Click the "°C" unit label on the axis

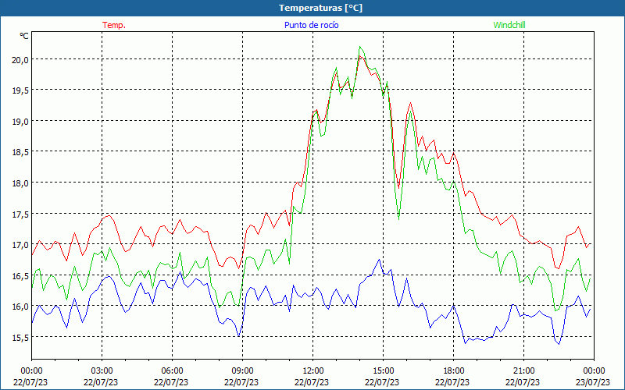(24, 36)
